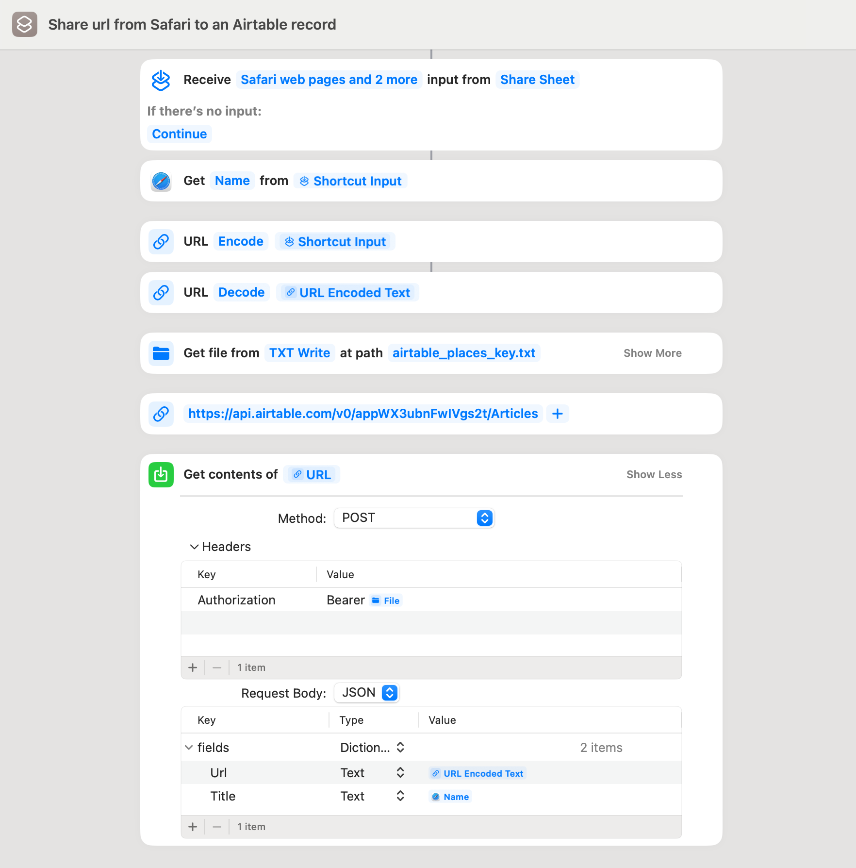Click the URL variable in Get contents action
This screenshot has height=868, width=856.
point(312,475)
